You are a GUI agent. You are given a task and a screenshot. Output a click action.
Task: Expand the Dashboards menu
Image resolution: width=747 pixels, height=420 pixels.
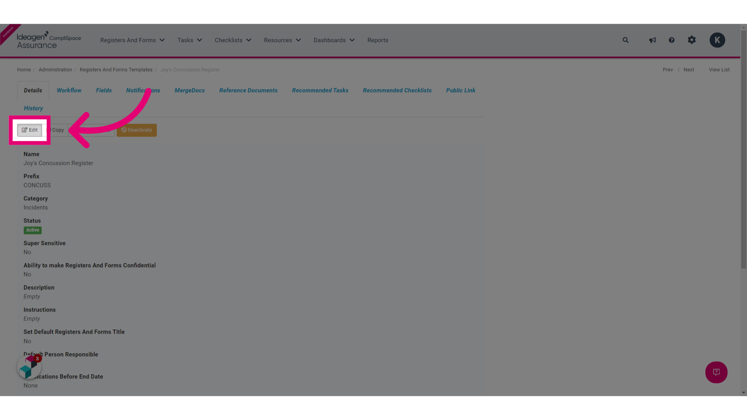point(334,40)
